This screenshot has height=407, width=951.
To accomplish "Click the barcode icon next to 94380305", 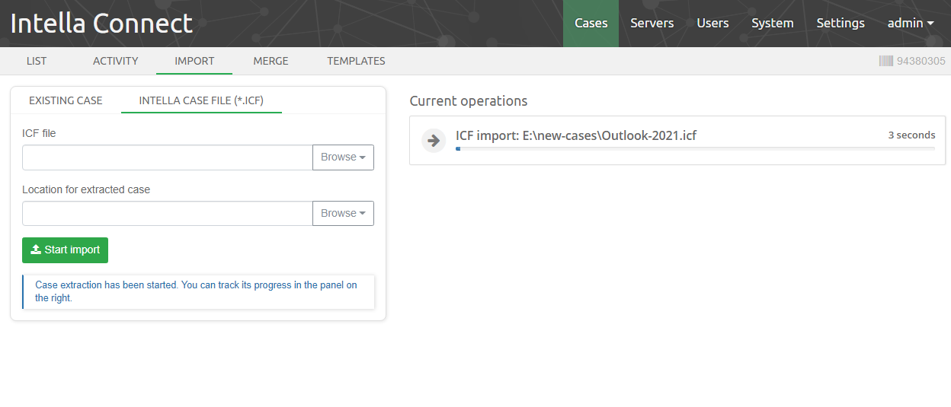I will click(x=885, y=61).
